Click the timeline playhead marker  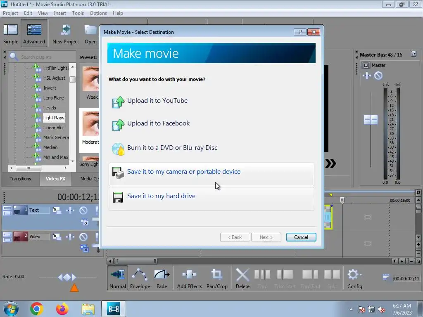pyautogui.click(x=342, y=200)
